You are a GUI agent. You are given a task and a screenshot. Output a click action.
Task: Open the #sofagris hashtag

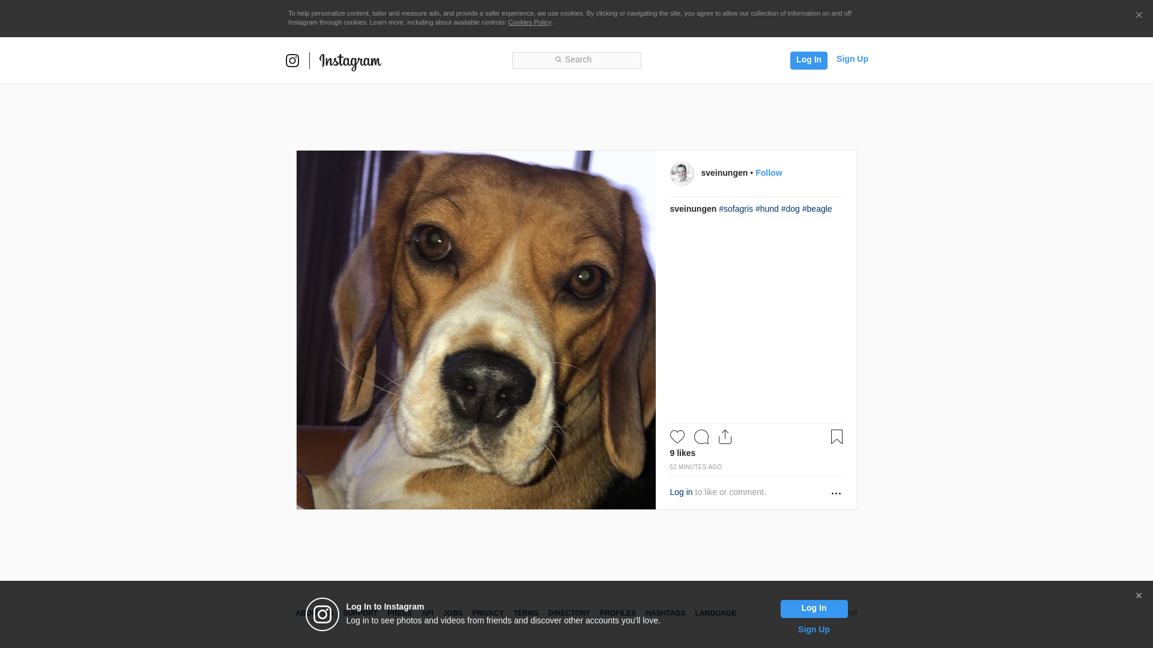pyautogui.click(x=736, y=209)
